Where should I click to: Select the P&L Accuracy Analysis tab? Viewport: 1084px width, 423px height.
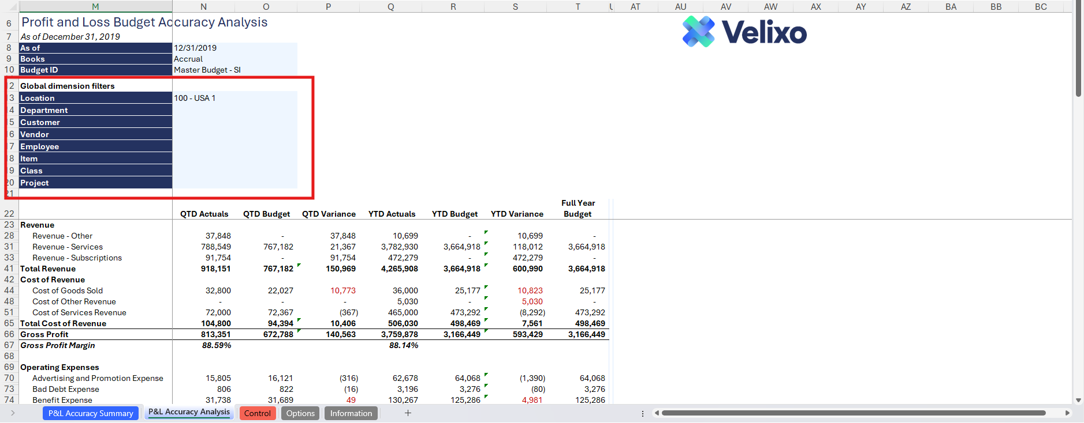[189, 412]
